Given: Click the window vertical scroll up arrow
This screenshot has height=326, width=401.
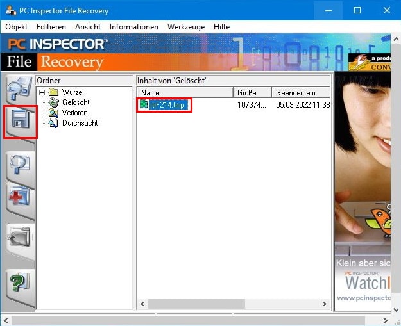Looking at the screenshot, I should [x=396, y=39].
